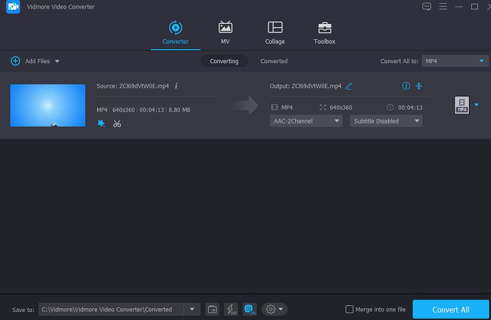The height and width of the screenshot is (320, 491).
Task: Click the Add Files plus icon
Action: (15, 61)
